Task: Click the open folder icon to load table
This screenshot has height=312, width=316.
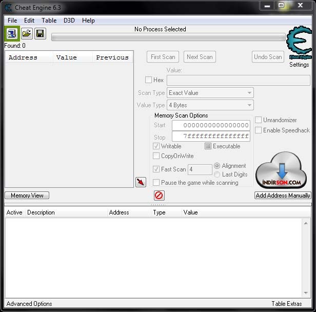Action: (x=27, y=34)
